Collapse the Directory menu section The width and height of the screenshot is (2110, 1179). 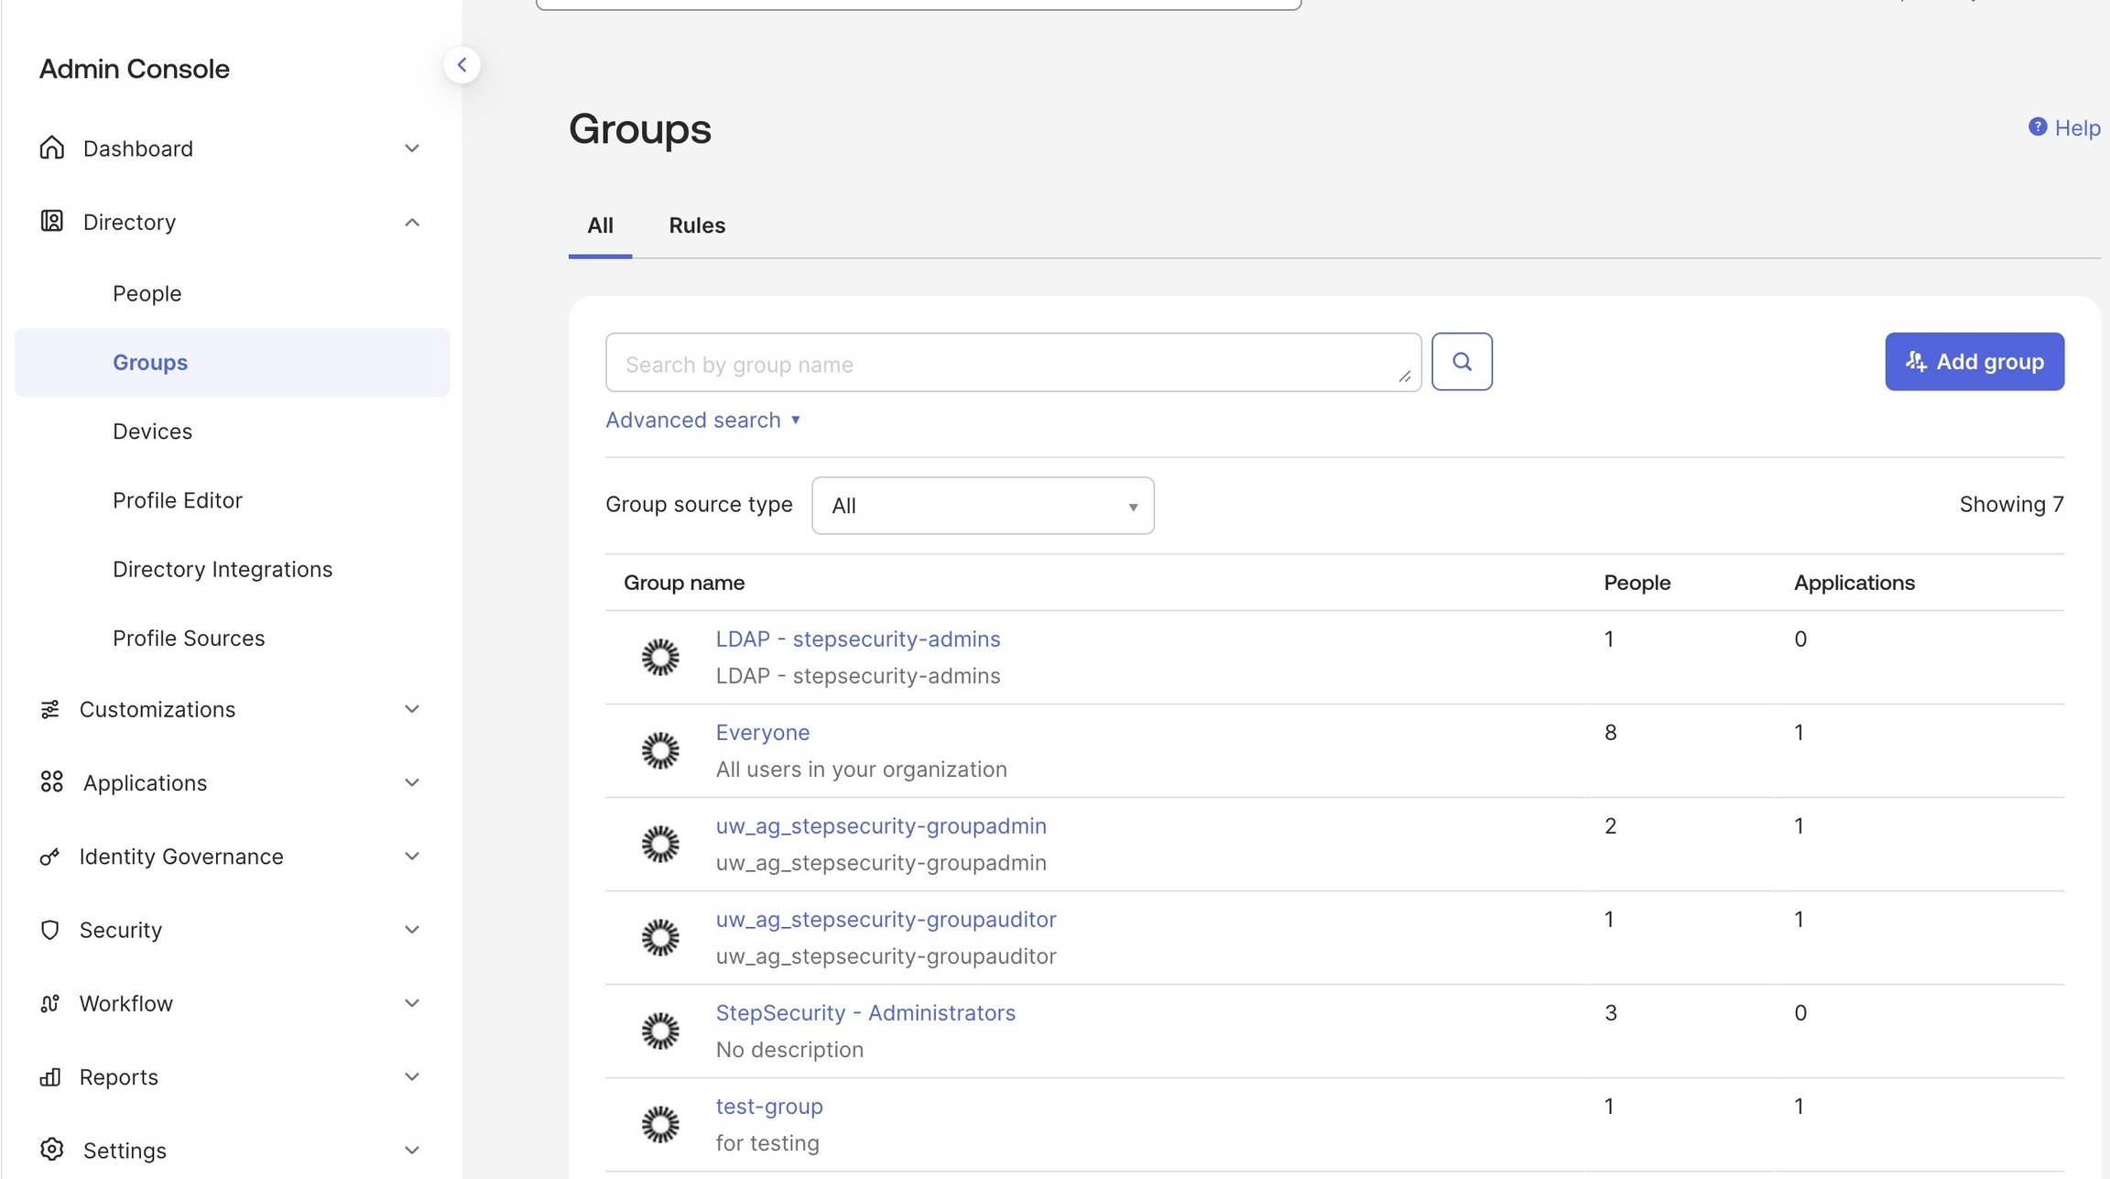(412, 223)
